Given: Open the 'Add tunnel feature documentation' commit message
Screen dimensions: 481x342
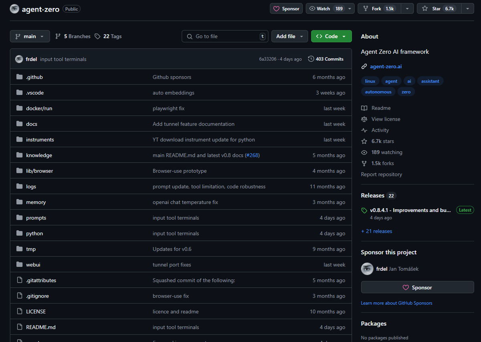Looking at the screenshot, I should tap(194, 124).
